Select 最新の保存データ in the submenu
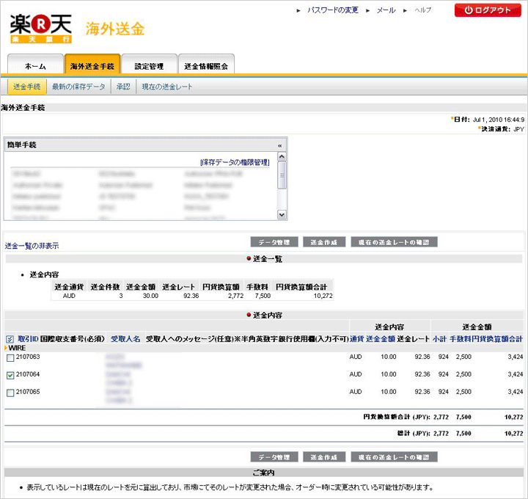Screen dimensions: 528x499 [x=78, y=87]
